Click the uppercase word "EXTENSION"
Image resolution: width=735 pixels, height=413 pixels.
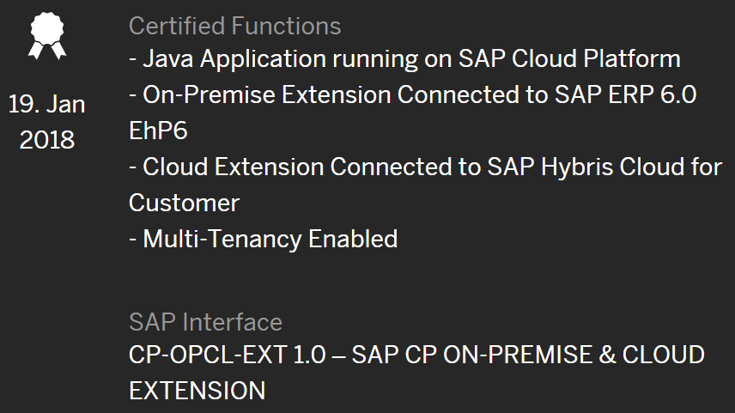pyautogui.click(x=197, y=391)
